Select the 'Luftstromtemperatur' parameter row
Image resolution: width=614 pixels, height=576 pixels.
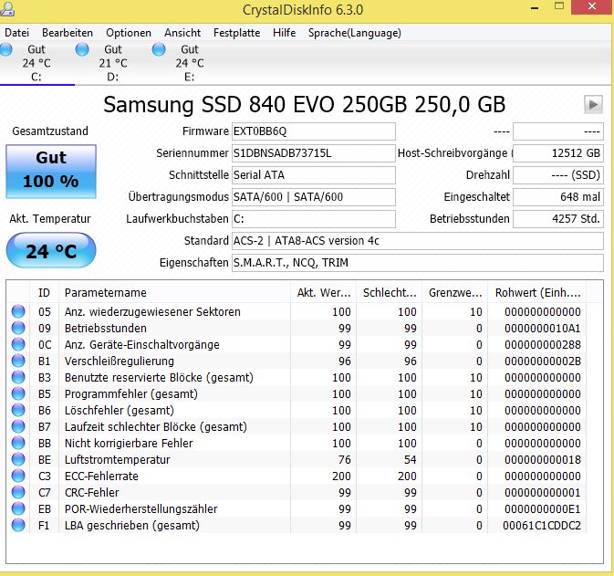pyautogui.click(x=297, y=460)
